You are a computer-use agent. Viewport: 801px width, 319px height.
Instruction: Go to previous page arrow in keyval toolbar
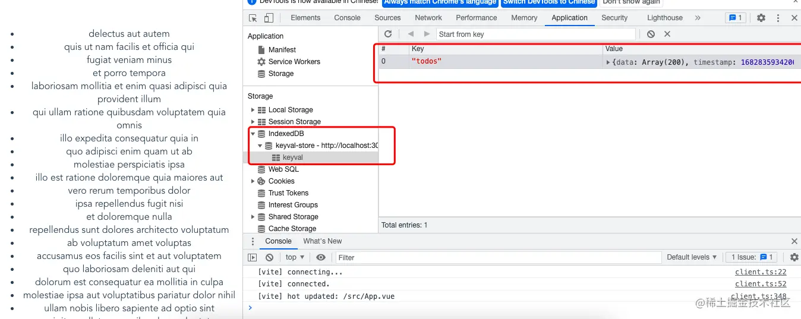tap(411, 34)
